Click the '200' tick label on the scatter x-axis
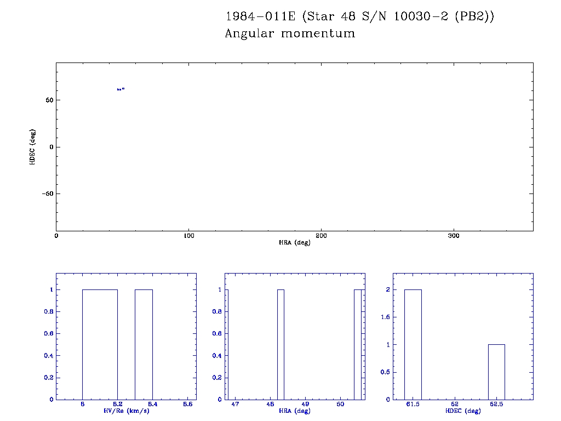This screenshot has width=561, height=421. click(x=321, y=236)
